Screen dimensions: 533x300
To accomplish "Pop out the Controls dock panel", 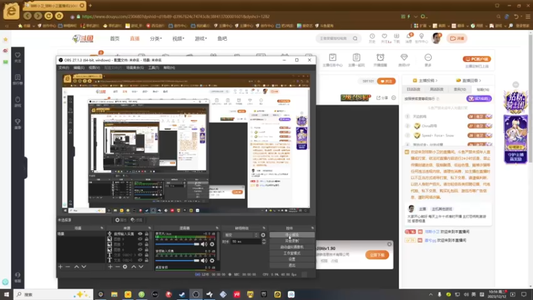I will tap(312, 228).
